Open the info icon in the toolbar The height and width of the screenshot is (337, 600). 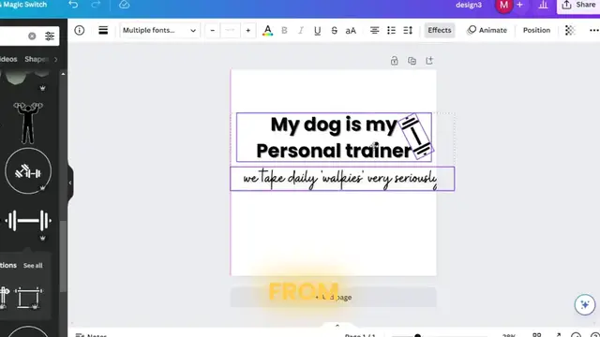[x=79, y=30]
